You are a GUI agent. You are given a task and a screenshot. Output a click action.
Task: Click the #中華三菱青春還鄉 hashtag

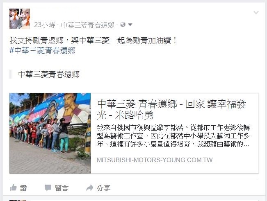tap(42, 50)
